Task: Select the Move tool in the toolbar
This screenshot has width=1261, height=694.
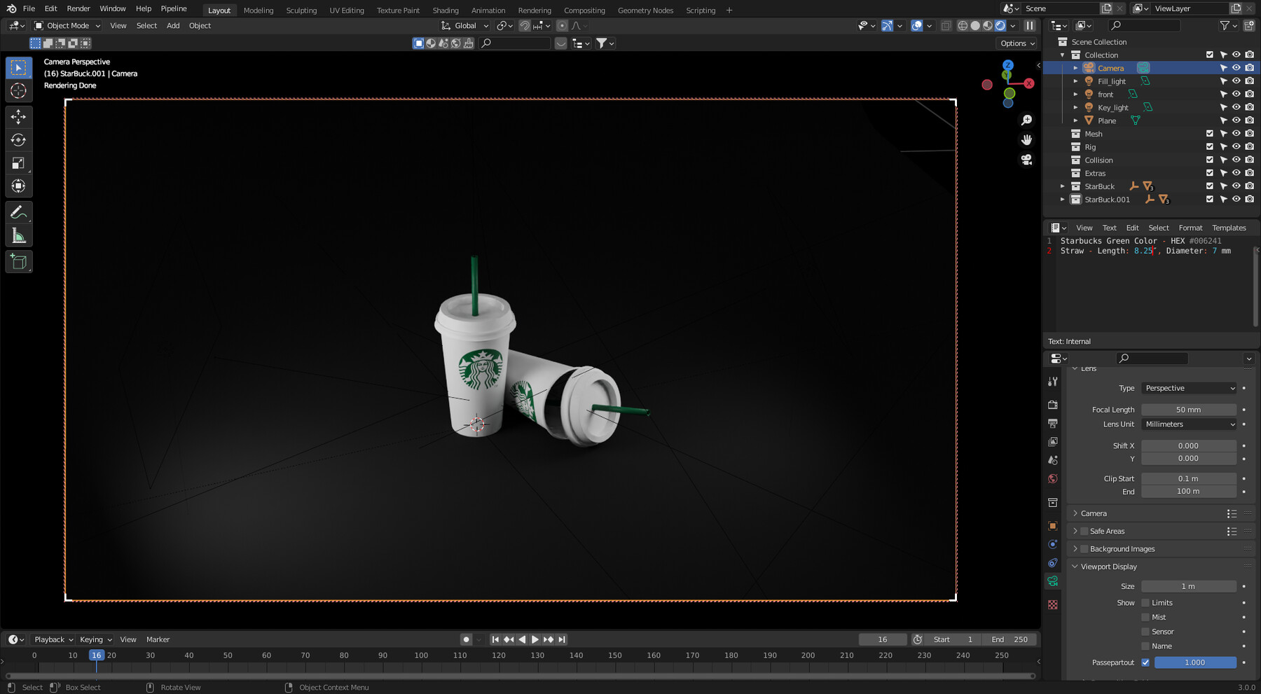Action: click(18, 116)
